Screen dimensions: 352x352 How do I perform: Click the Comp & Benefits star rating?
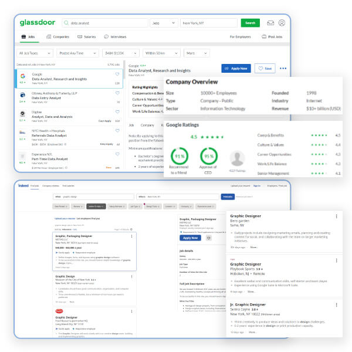point(319,135)
